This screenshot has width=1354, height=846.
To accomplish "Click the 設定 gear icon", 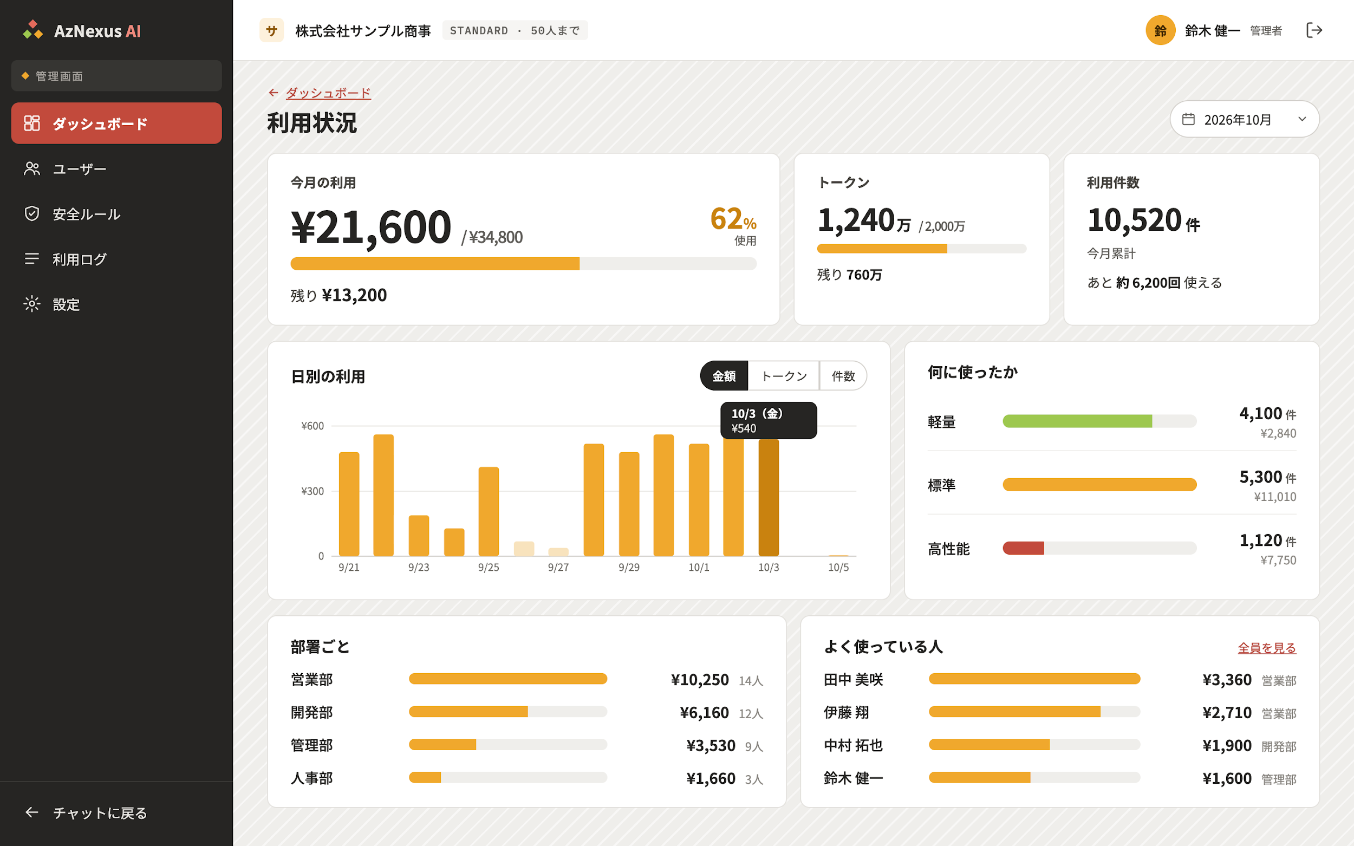I will (x=32, y=304).
